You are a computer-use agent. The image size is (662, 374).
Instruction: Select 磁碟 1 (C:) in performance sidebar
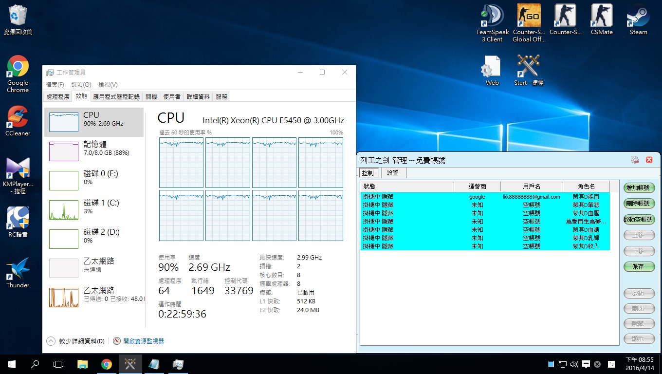[94, 209]
